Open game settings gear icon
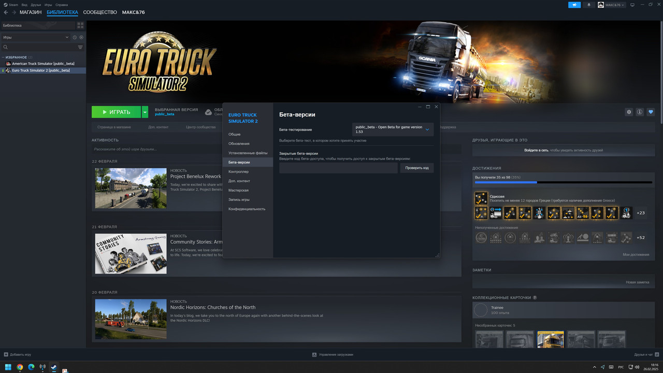Viewport: 663px width, 373px height. pos(629,112)
